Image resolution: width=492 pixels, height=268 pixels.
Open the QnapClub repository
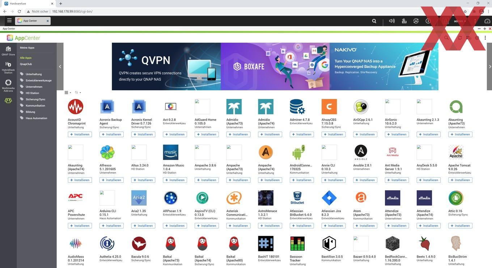26,64
